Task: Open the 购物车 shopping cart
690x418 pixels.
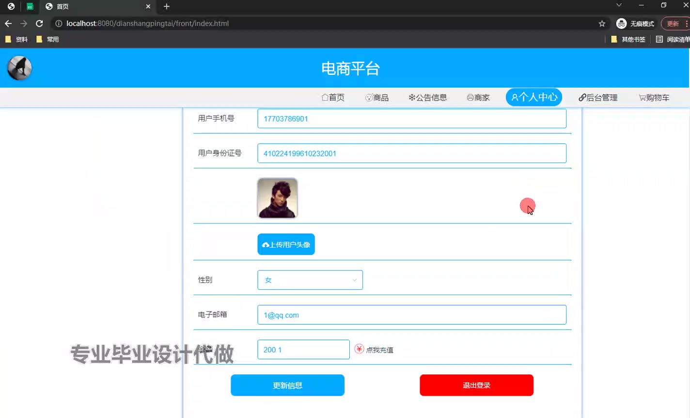Action: click(654, 98)
